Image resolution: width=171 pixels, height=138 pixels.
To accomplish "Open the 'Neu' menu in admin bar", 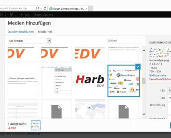I will [x=25, y=14].
